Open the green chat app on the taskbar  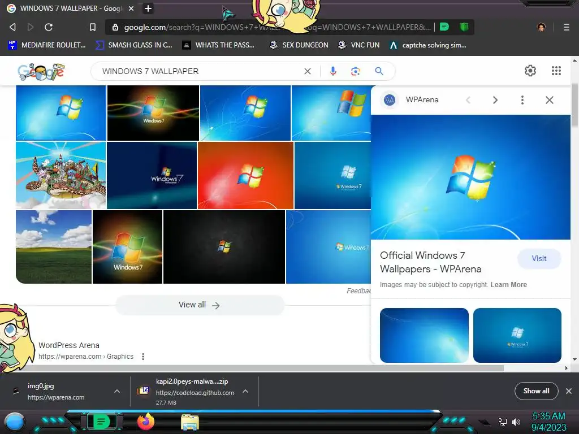tap(102, 422)
